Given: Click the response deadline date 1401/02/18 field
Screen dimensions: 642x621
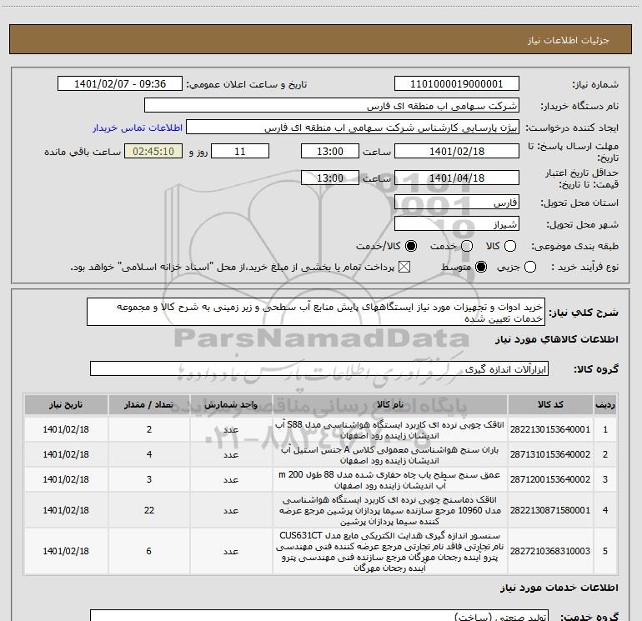Looking at the screenshot, I should (457, 151).
